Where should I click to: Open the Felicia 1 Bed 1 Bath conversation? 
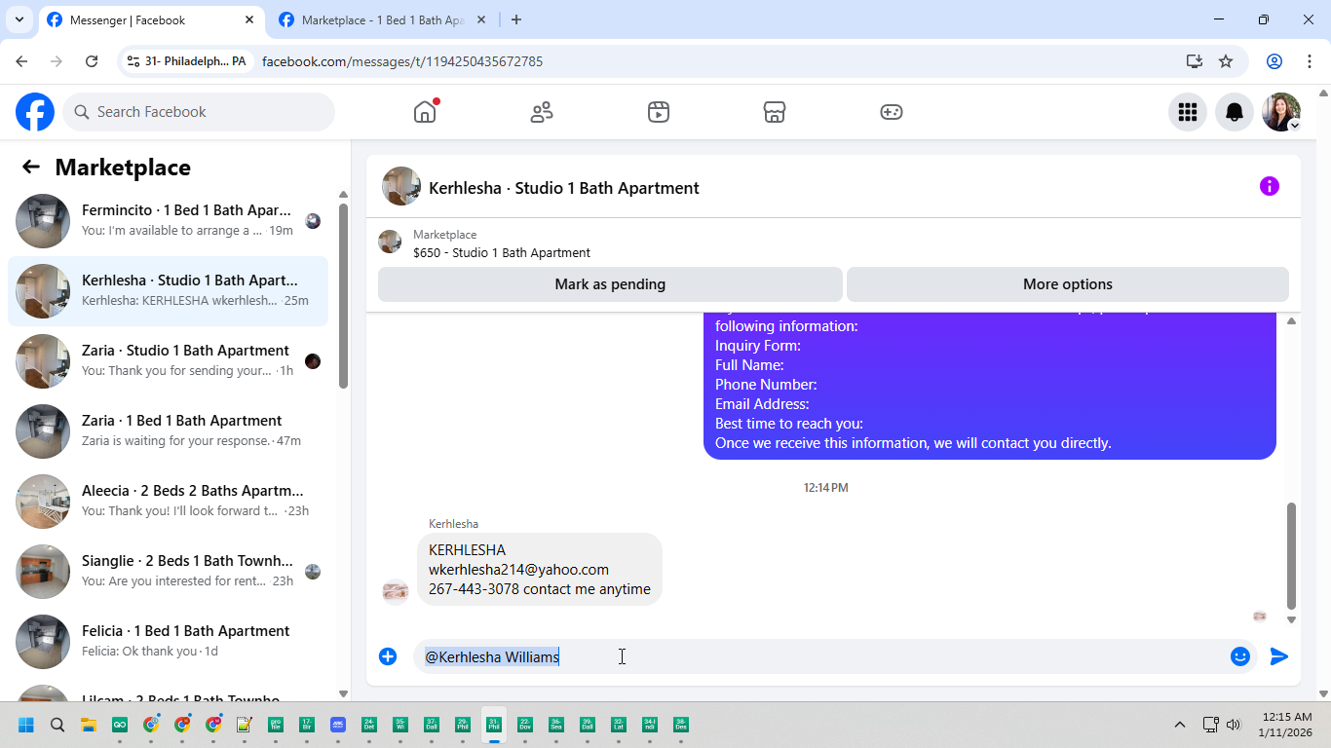pyautogui.click(x=168, y=642)
